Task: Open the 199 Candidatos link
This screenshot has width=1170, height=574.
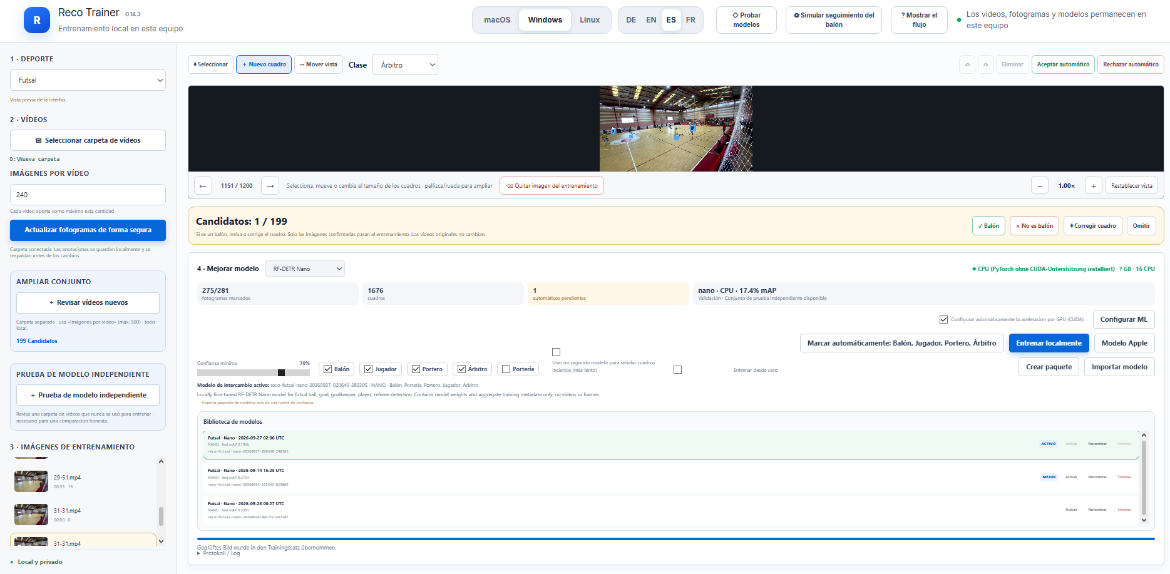Action: pyautogui.click(x=37, y=341)
